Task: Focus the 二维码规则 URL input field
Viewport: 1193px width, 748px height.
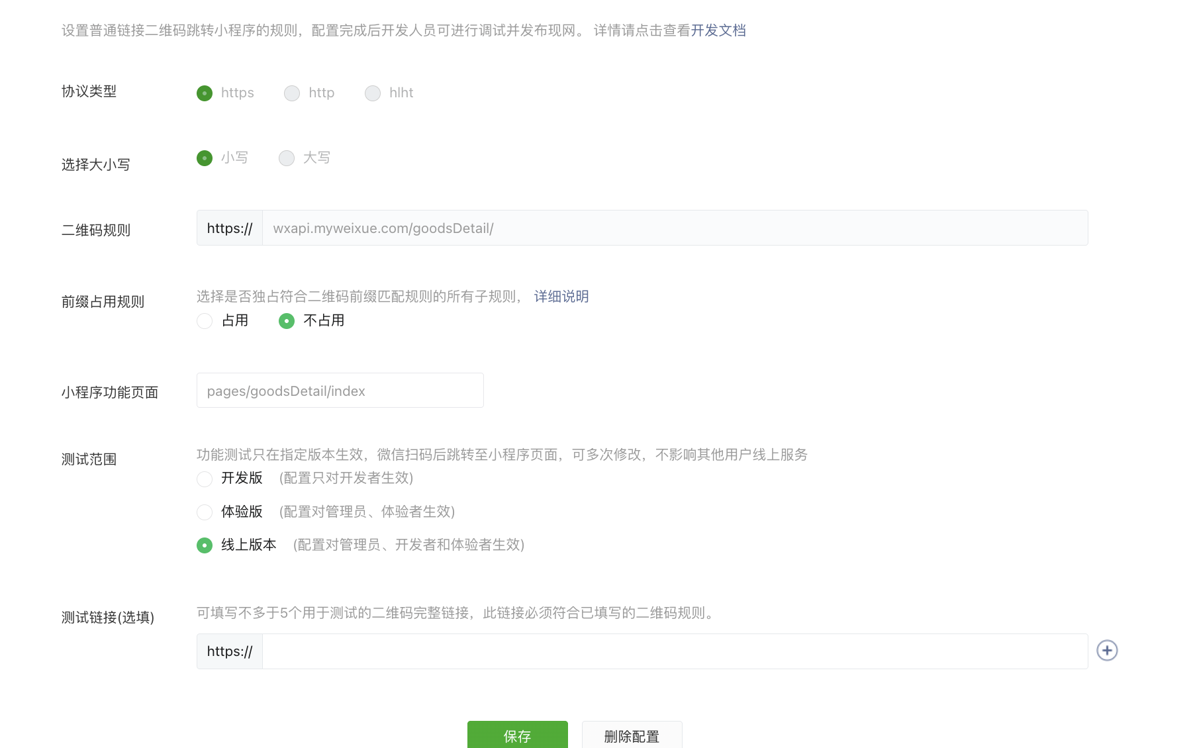Action: click(675, 228)
